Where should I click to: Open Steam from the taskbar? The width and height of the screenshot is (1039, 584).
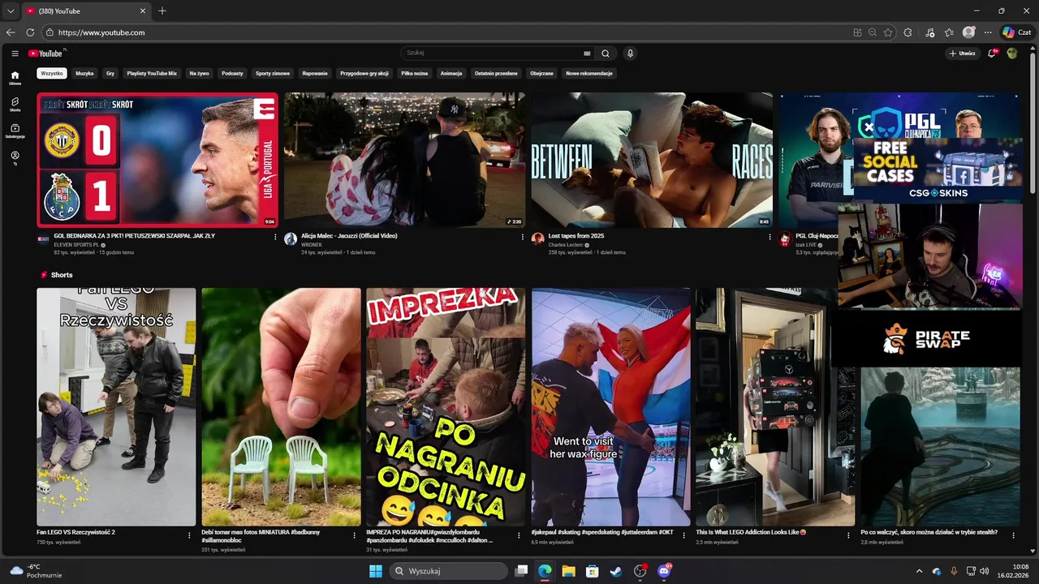point(616,571)
